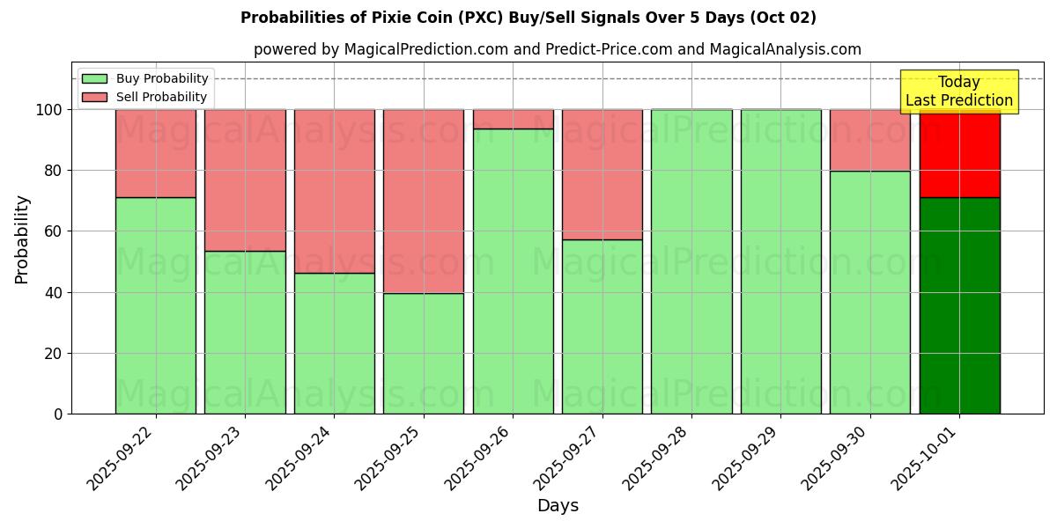Click the Days x-axis title
This screenshot has width=1057, height=528.
(x=558, y=506)
